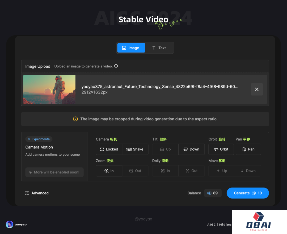
Task: Click the uploaded file name text
Action: (160, 87)
